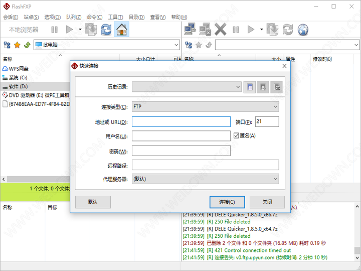Expand the 连接类型 FTP dropdown
This screenshot has width=361, height=271.
pyautogui.click(x=275, y=107)
